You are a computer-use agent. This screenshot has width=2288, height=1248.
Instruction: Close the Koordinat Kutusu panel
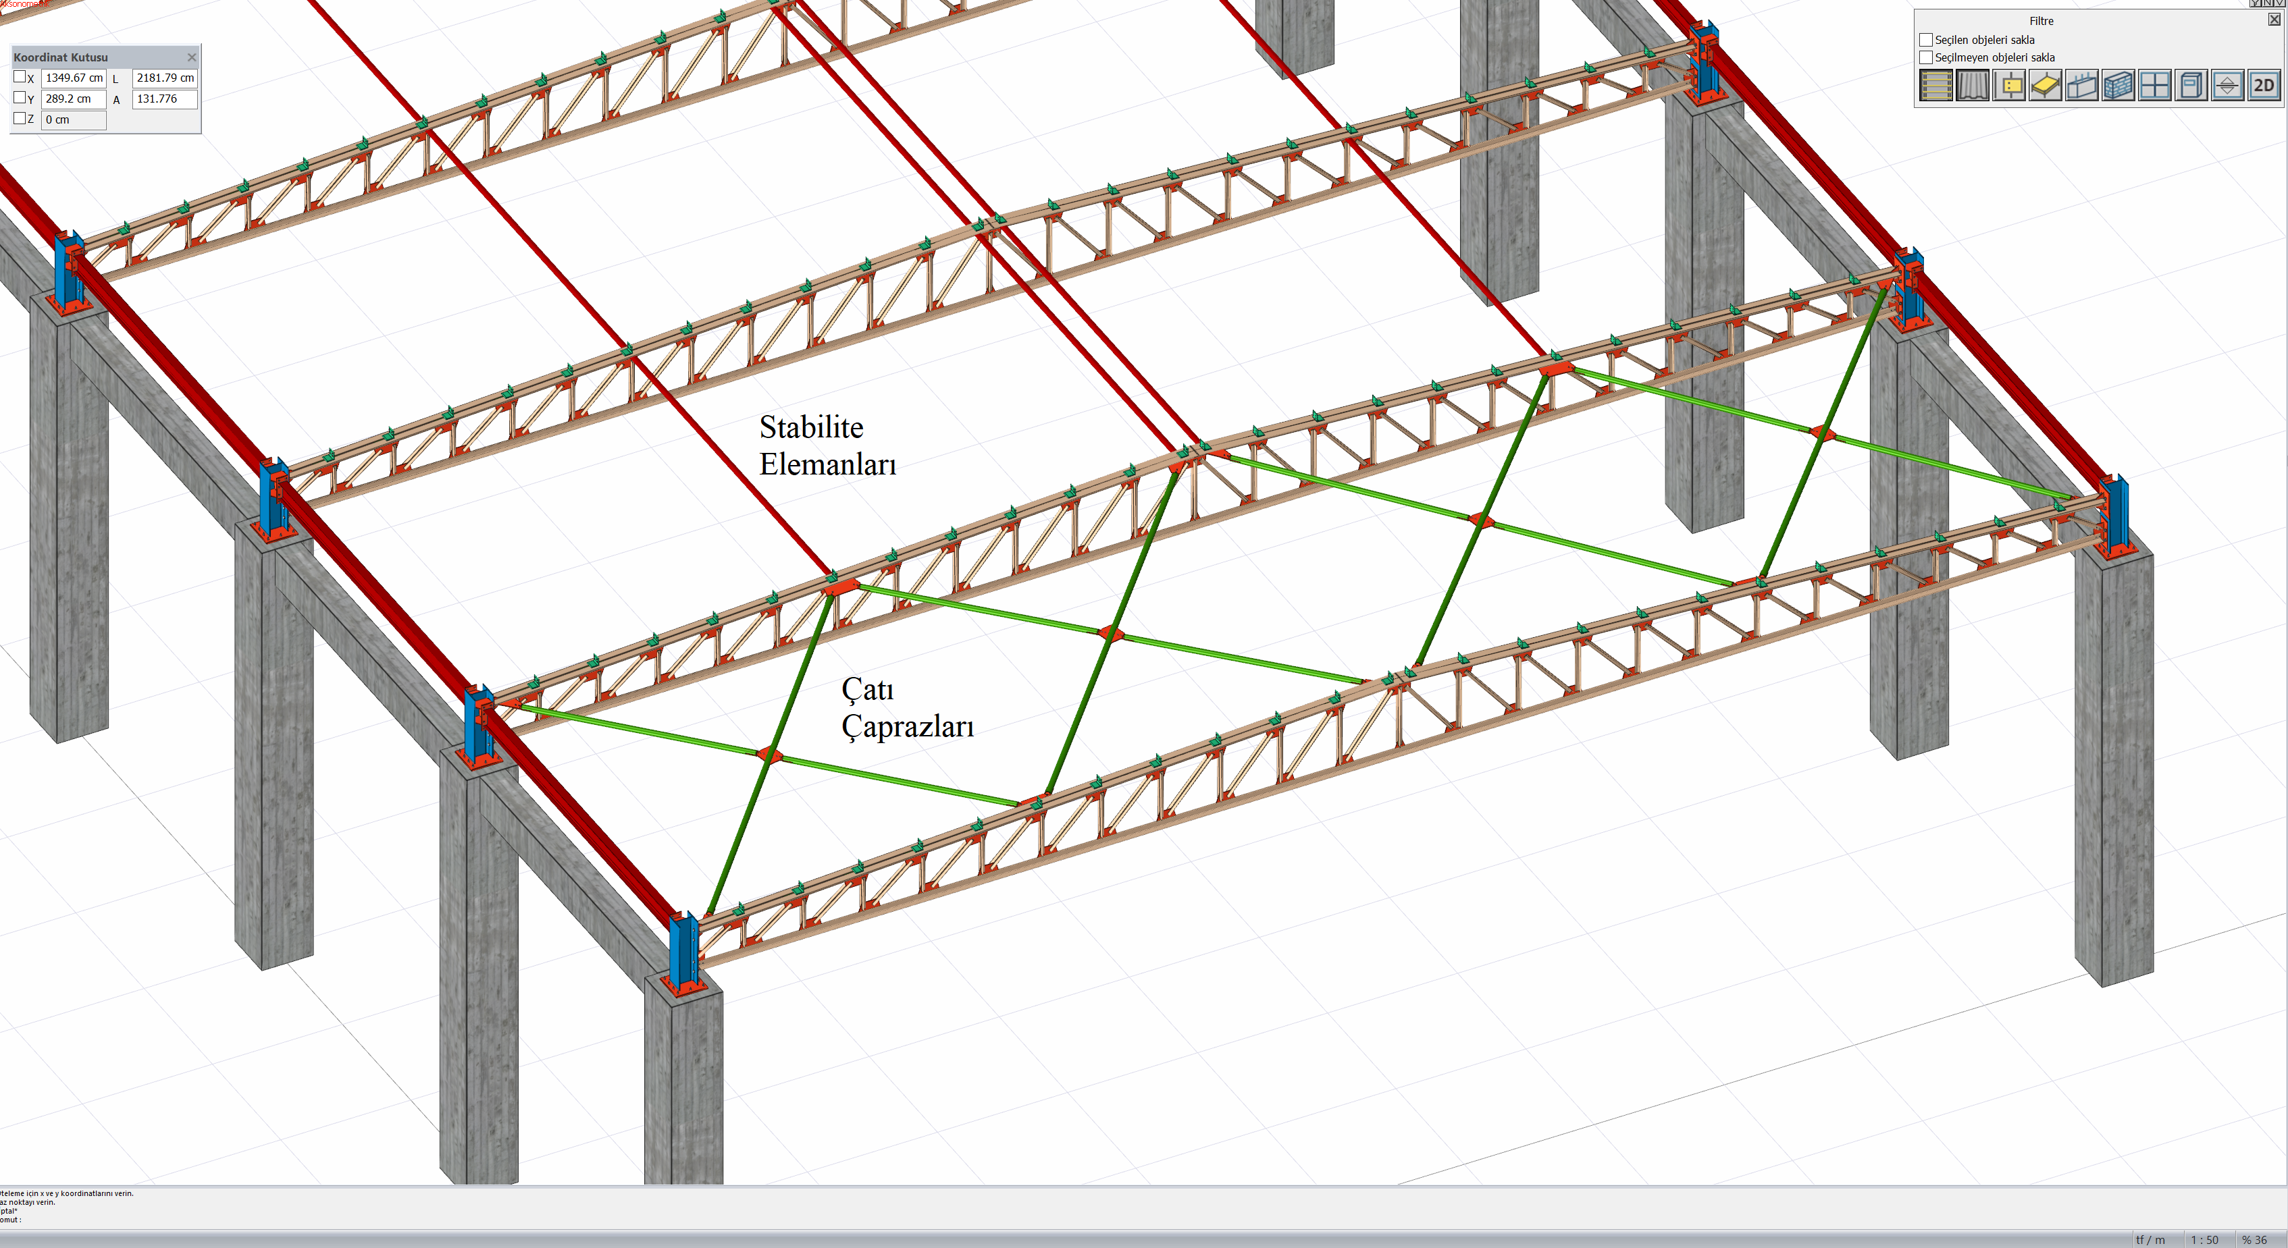tap(191, 57)
